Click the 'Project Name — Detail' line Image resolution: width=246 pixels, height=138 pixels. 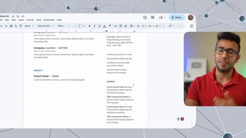click(x=46, y=76)
